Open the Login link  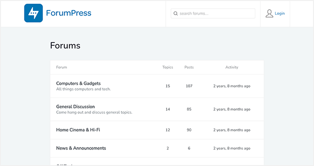click(280, 13)
